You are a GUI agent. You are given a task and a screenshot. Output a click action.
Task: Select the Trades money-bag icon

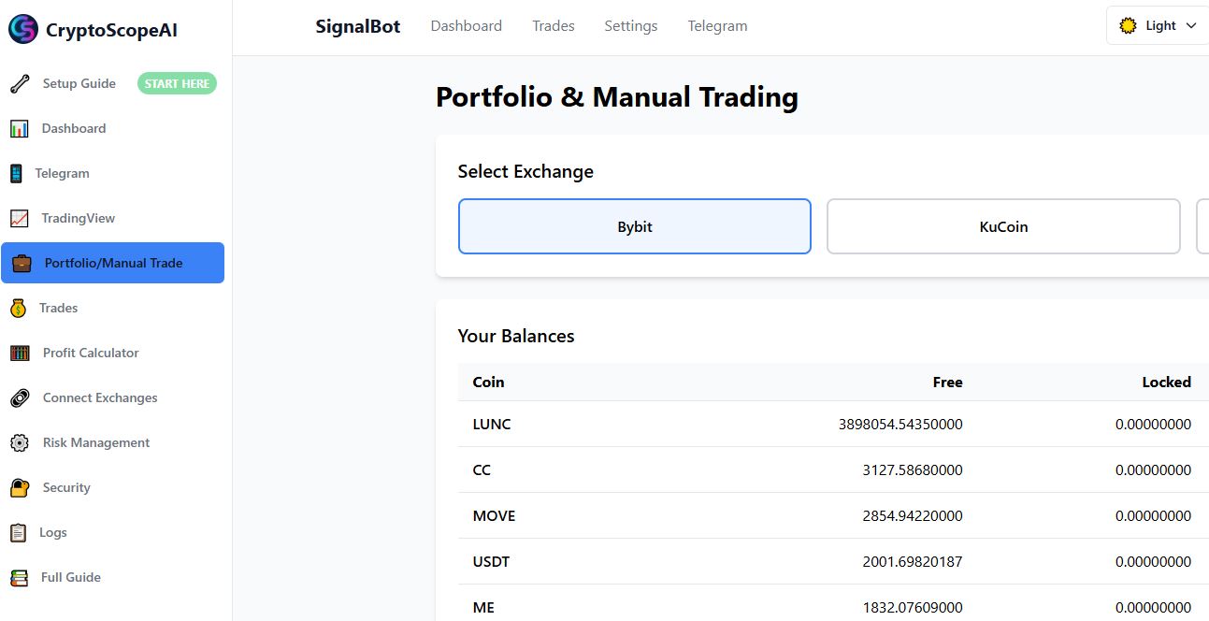20,308
